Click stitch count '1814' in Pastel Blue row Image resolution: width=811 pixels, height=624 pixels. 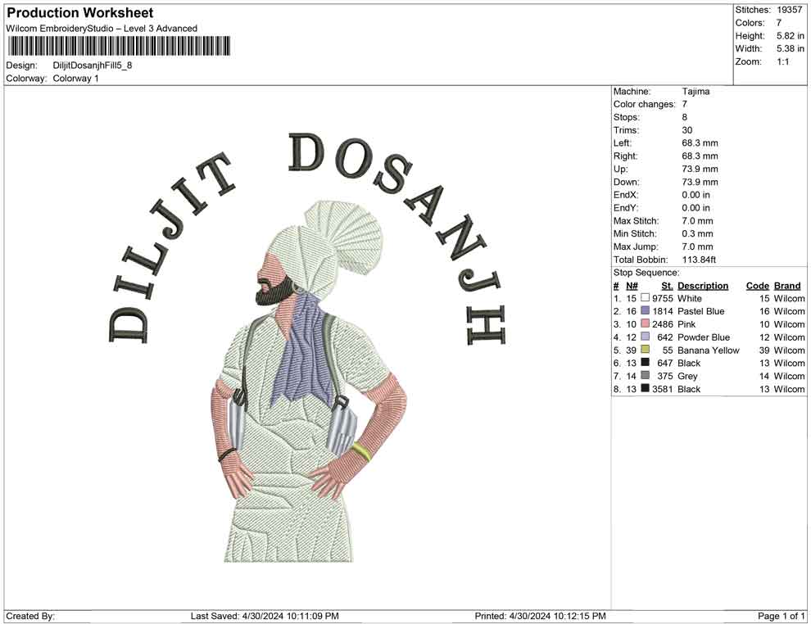[663, 311]
